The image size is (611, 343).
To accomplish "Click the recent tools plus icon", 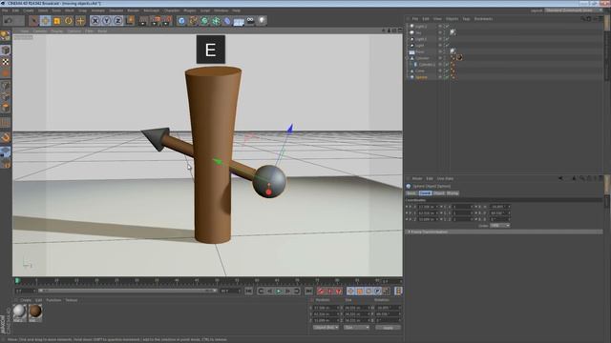I will pyautogui.click(x=80, y=20).
